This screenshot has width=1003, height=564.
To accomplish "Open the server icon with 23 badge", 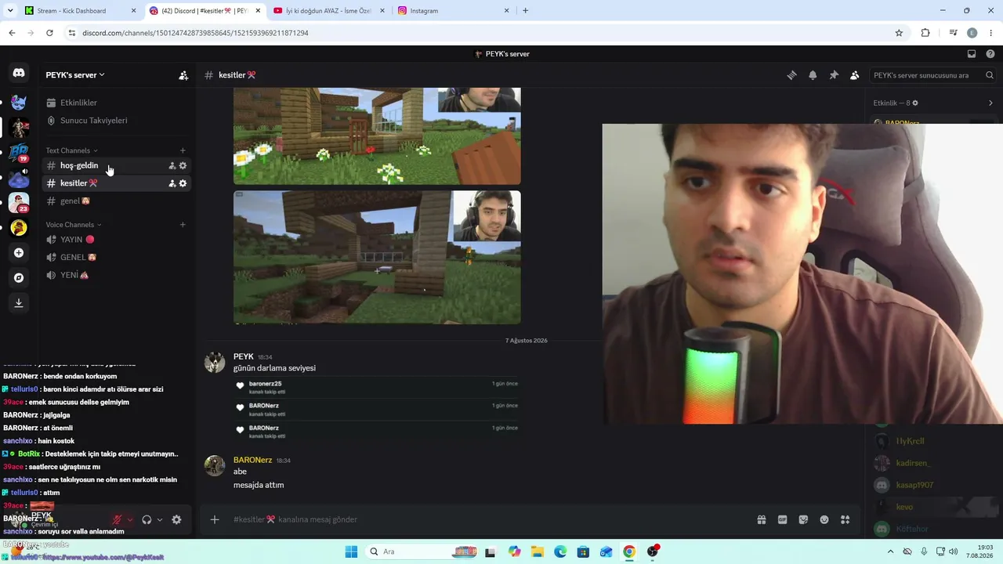I will 19,203.
